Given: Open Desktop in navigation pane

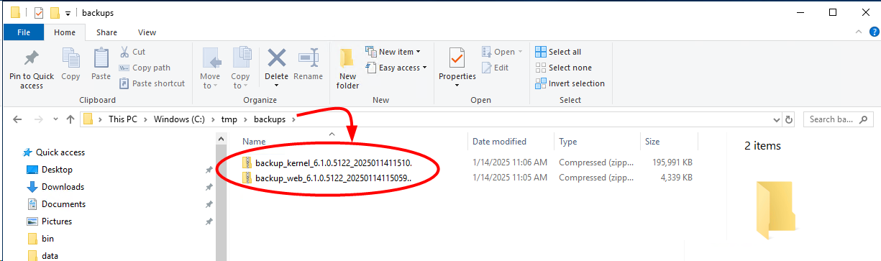Looking at the screenshot, I should coord(57,170).
